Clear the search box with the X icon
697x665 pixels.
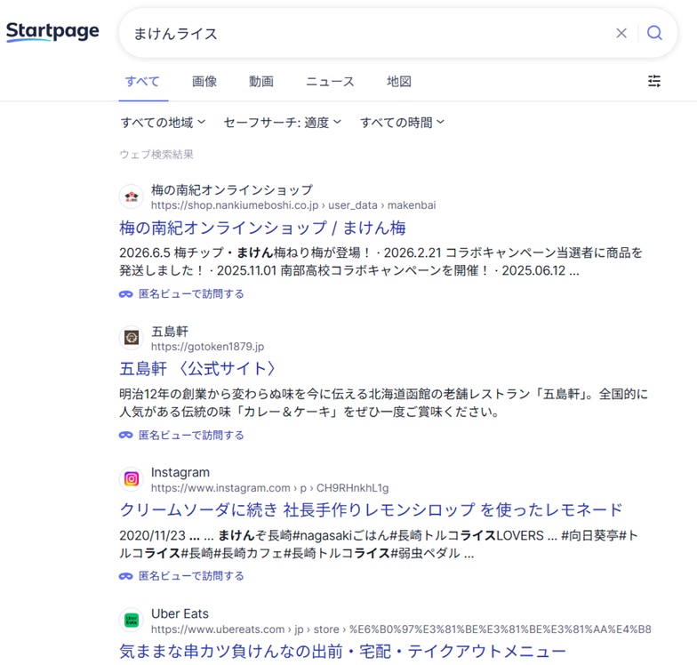[621, 33]
